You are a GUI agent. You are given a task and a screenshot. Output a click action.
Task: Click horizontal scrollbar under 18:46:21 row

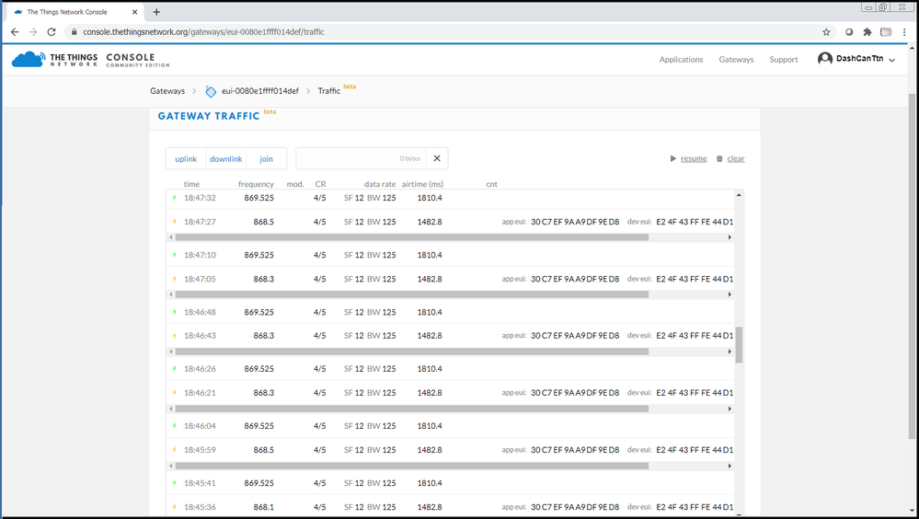click(411, 409)
